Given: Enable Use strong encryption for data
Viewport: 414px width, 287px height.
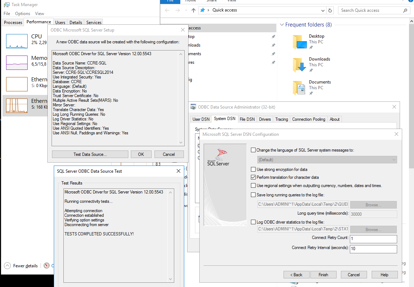Looking at the screenshot, I should [x=253, y=169].
